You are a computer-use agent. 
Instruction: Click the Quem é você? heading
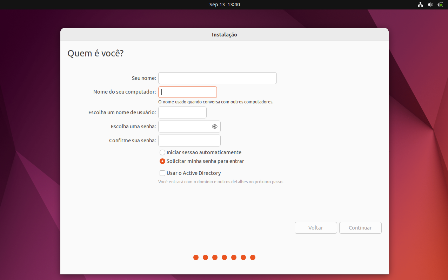click(x=95, y=54)
